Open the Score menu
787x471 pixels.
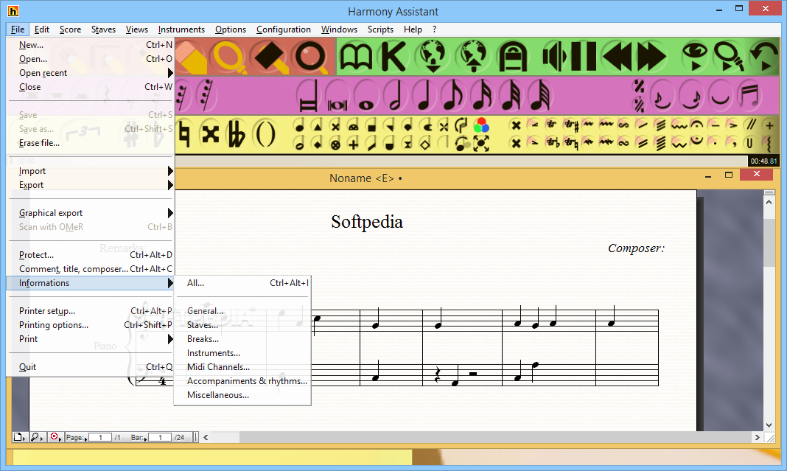70,29
